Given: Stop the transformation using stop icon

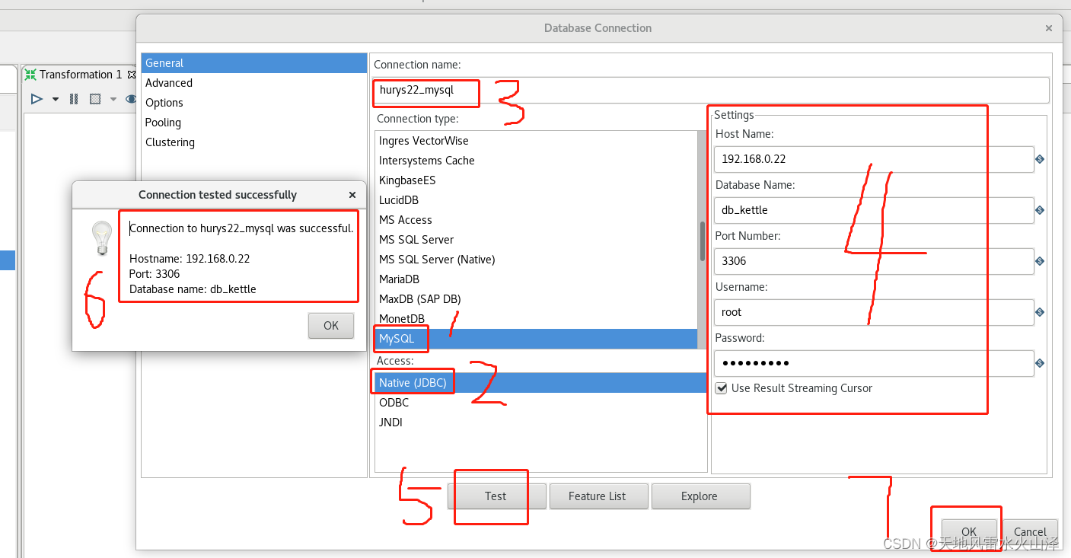Looking at the screenshot, I should [95, 99].
